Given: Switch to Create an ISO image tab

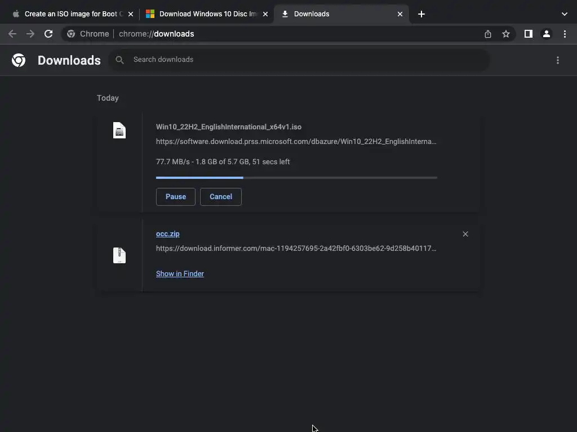Looking at the screenshot, I should coord(70,14).
